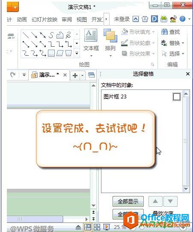Open the 开发 ribbon tab
Image resolution: width=193 pixels, height=232 pixels.
click(x=97, y=19)
